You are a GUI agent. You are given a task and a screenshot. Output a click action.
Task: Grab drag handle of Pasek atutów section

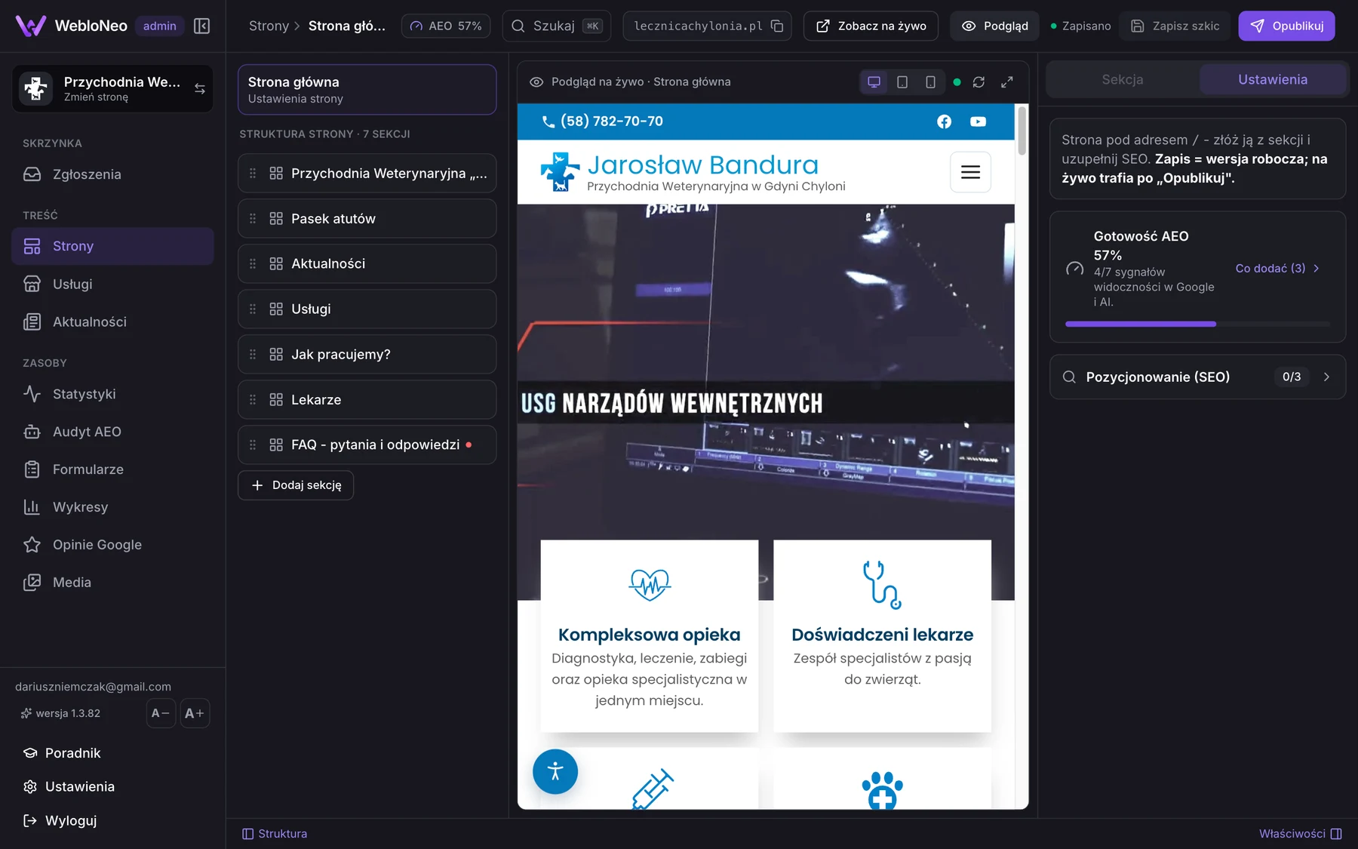coord(253,219)
